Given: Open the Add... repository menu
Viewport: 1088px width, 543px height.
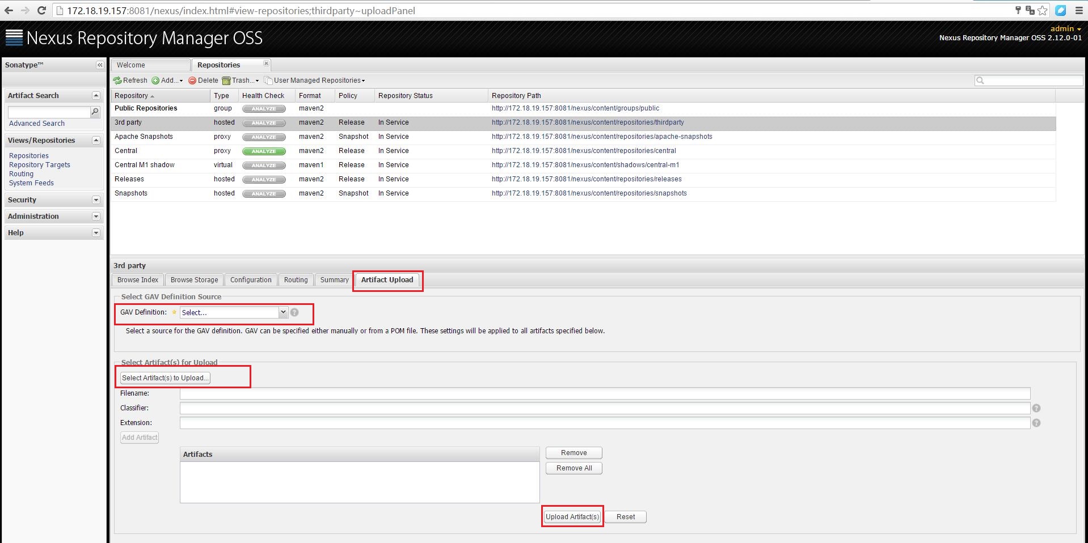Looking at the screenshot, I should [x=167, y=80].
